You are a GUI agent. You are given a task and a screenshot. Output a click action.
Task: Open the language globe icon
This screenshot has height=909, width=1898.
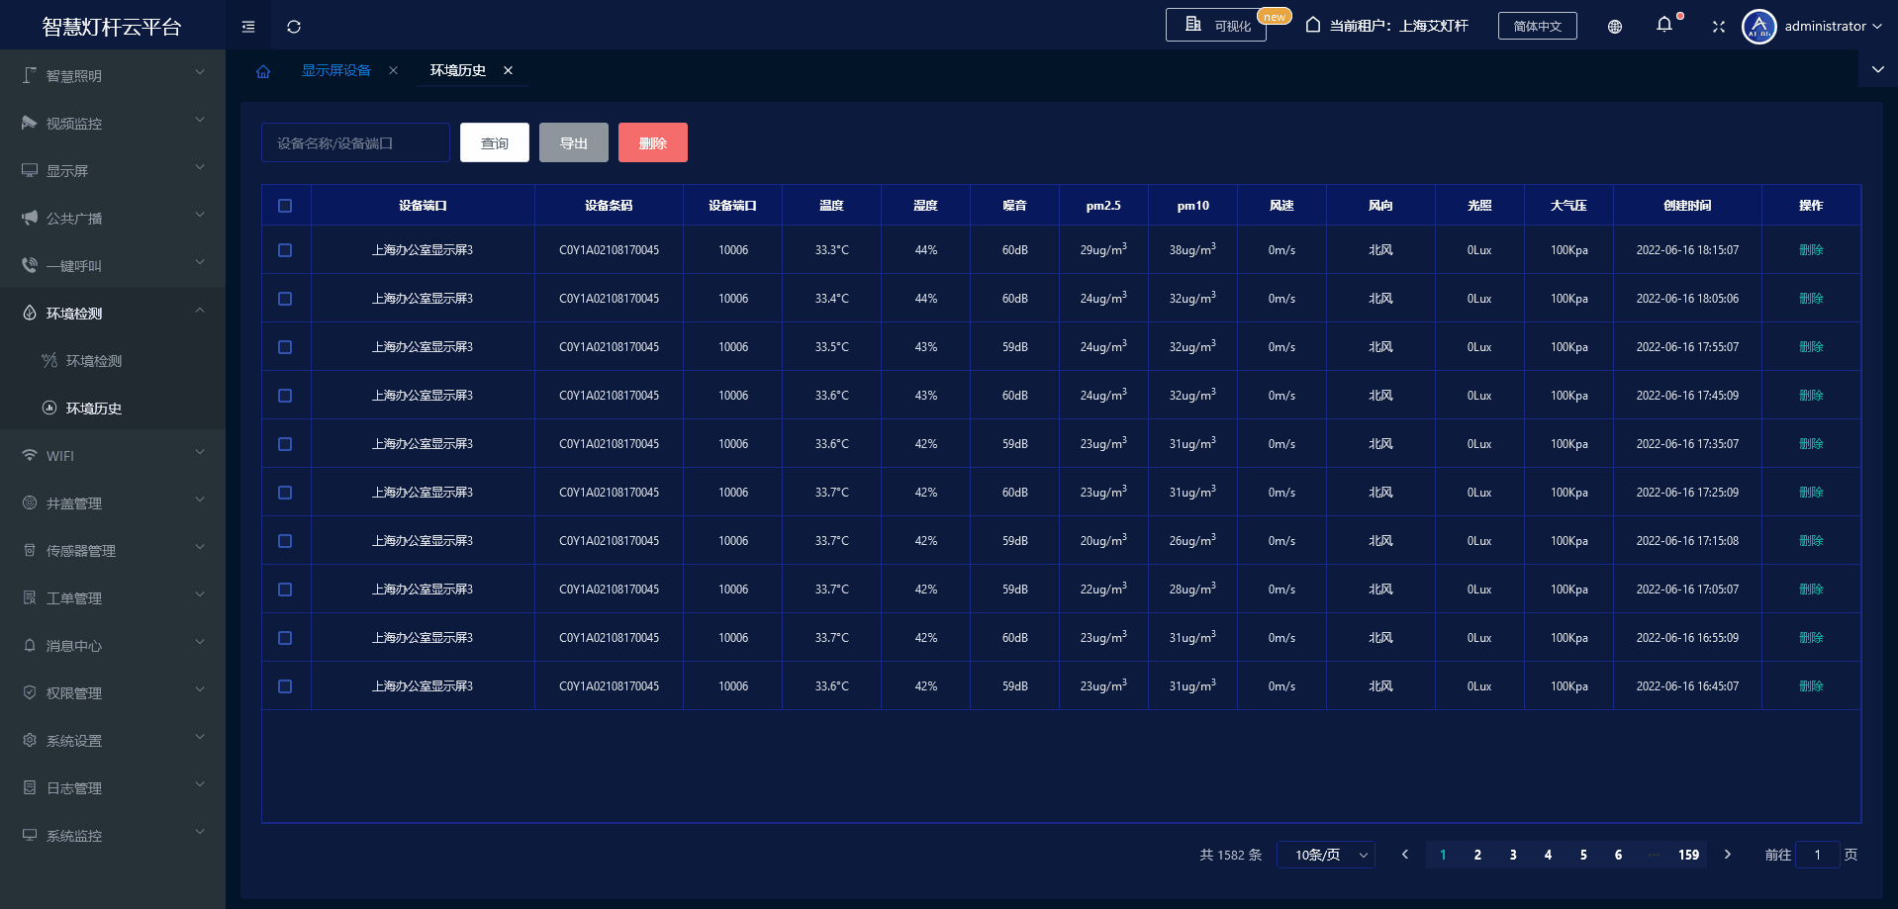click(1615, 27)
